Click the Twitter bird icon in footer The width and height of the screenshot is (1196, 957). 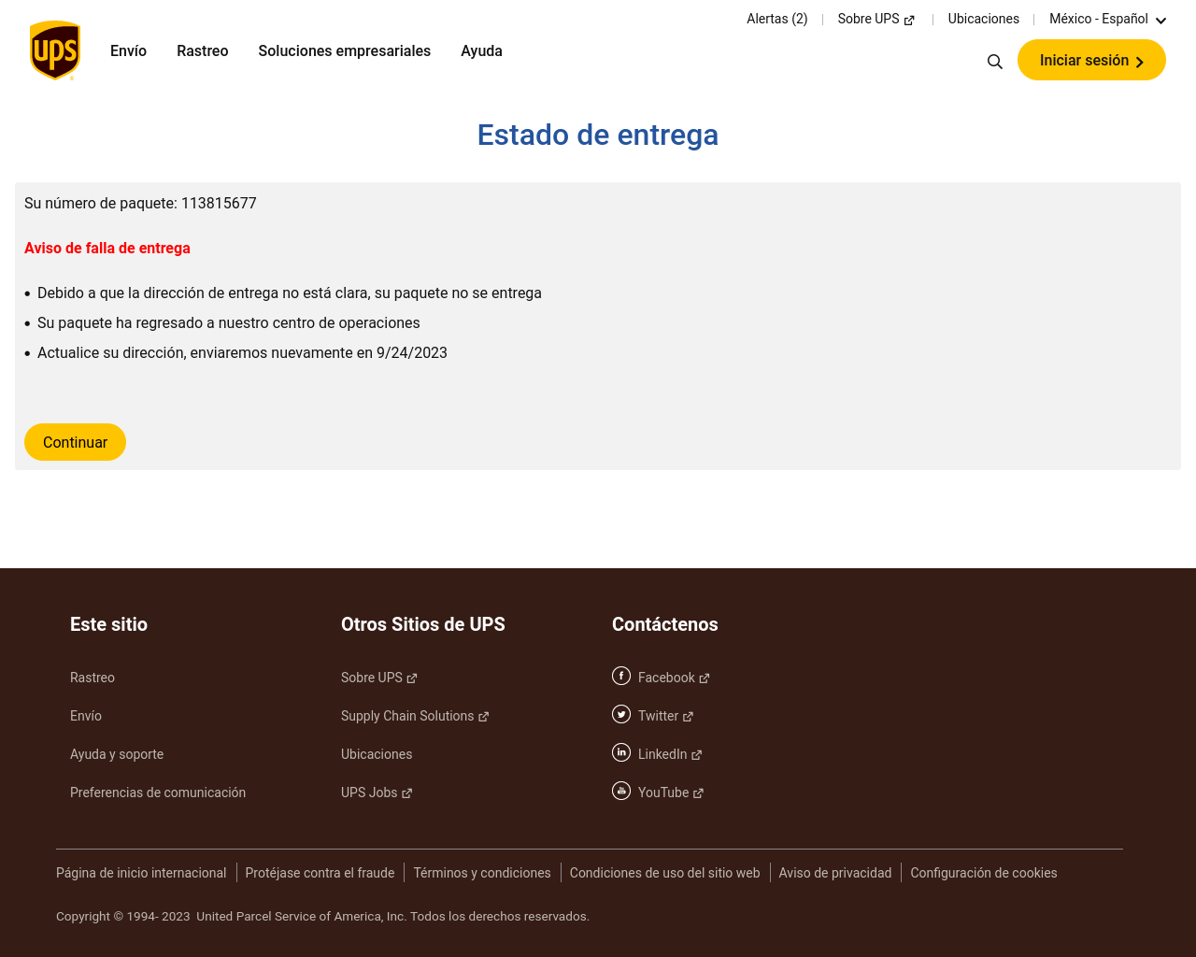(x=621, y=714)
